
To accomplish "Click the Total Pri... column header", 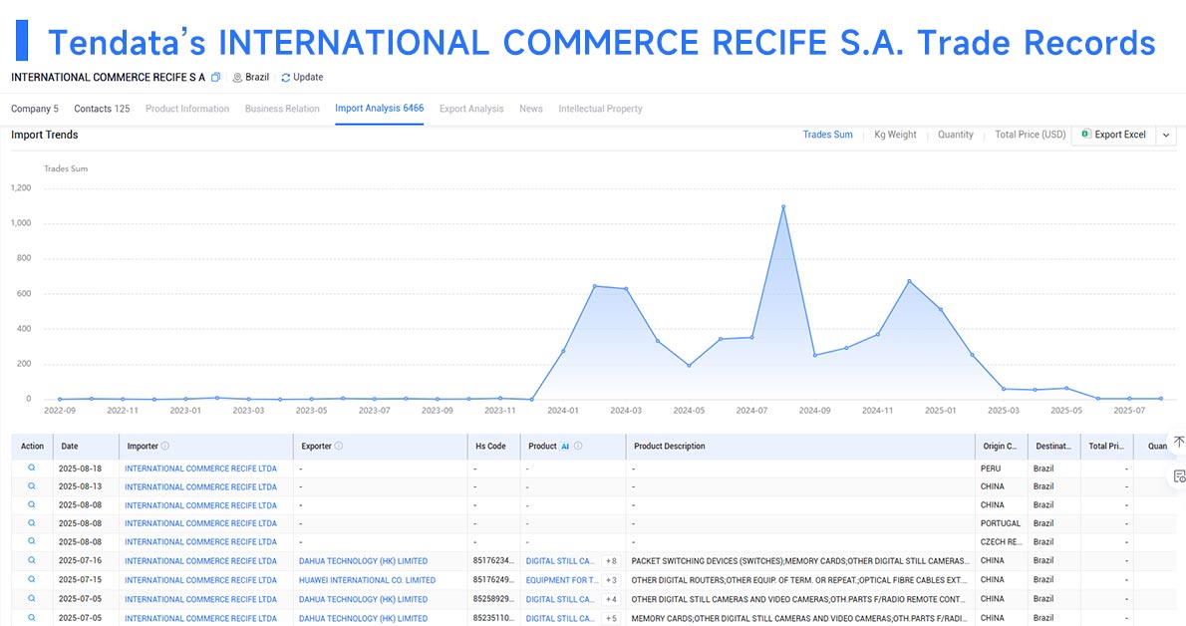I will pos(1106,446).
